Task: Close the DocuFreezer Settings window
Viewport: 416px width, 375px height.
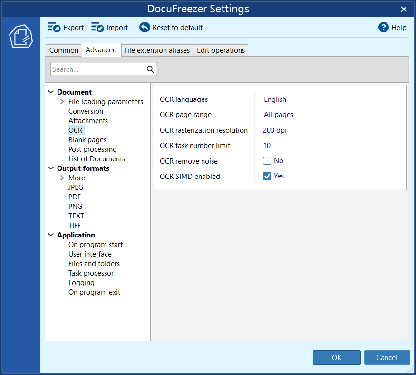Action: tap(404, 9)
